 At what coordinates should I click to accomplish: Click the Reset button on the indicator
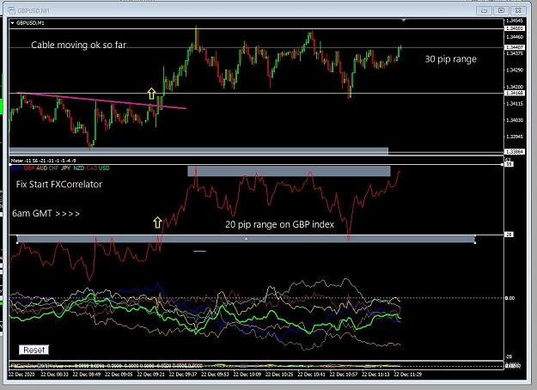pos(34,350)
